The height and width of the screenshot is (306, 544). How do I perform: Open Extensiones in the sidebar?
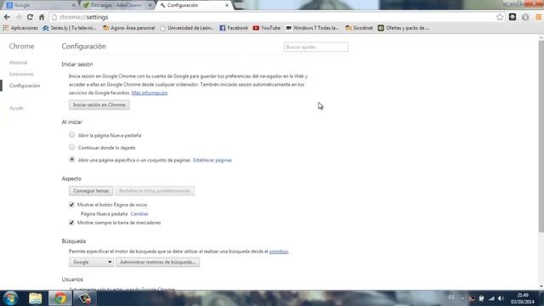[21, 74]
